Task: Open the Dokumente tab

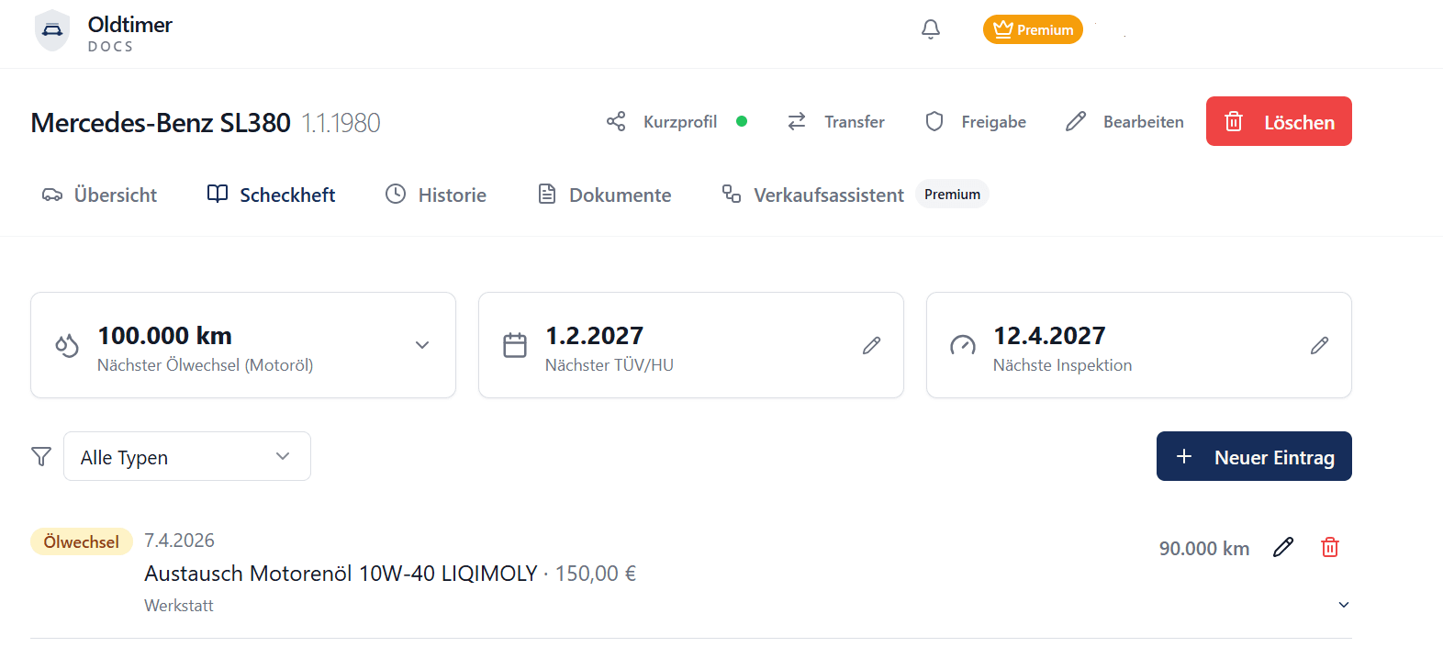Action: click(604, 195)
